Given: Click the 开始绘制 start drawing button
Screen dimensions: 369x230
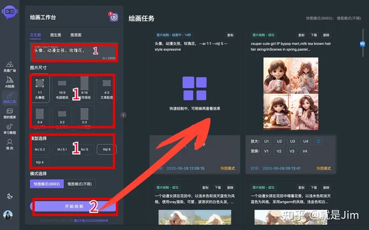Looking at the screenshot, I should [74, 206].
